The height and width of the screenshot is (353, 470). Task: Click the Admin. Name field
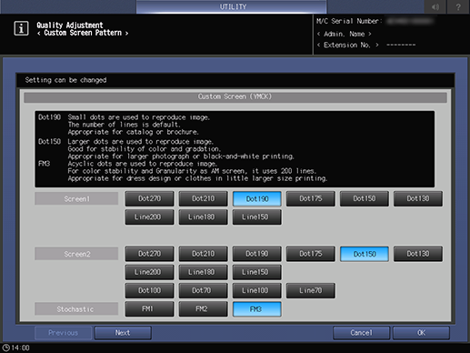(x=344, y=34)
